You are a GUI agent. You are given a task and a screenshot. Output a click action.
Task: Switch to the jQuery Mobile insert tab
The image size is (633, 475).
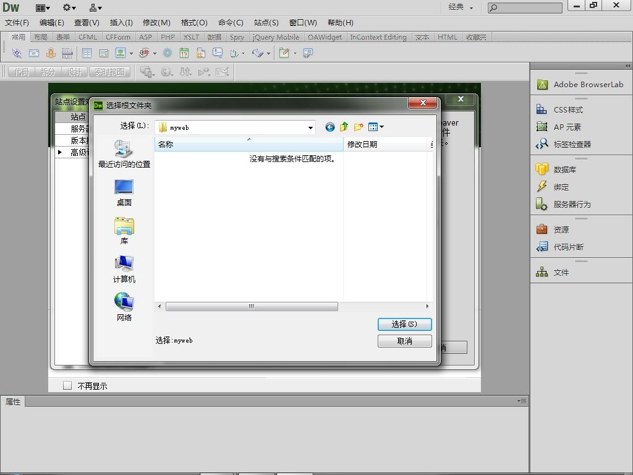[x=276, y=37]
